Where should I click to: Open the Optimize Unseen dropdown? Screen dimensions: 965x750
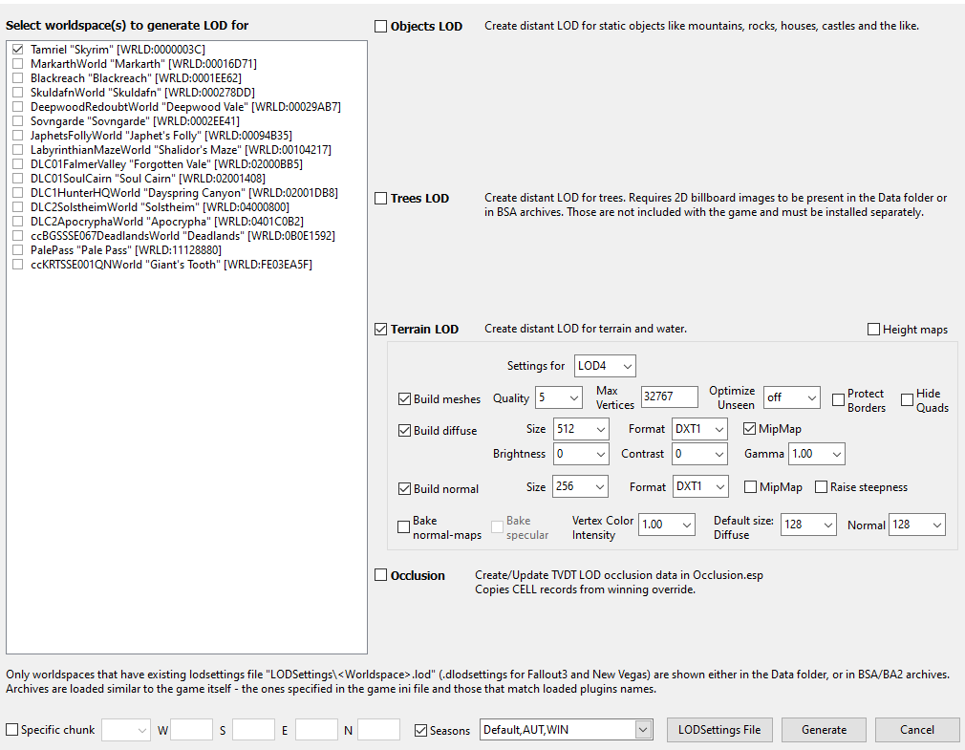click(792, 398)
